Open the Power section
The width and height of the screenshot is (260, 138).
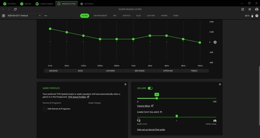164,16
